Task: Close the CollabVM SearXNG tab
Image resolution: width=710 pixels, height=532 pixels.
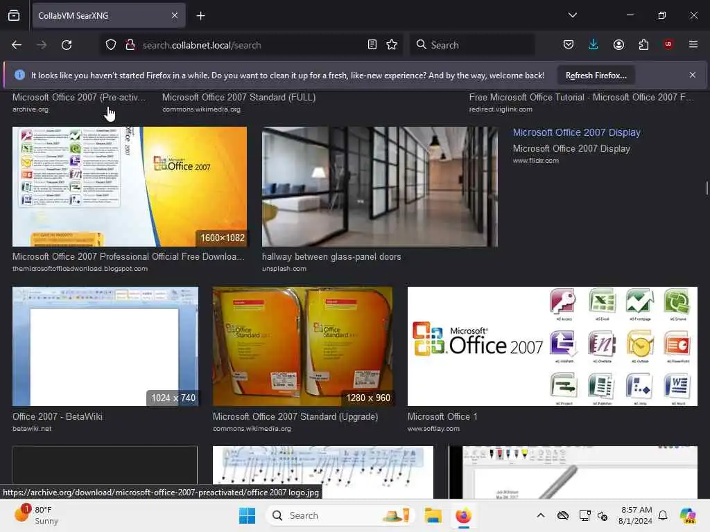Action: tap(175, 15)
